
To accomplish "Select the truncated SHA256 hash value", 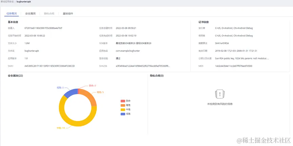I will (143, 66).
